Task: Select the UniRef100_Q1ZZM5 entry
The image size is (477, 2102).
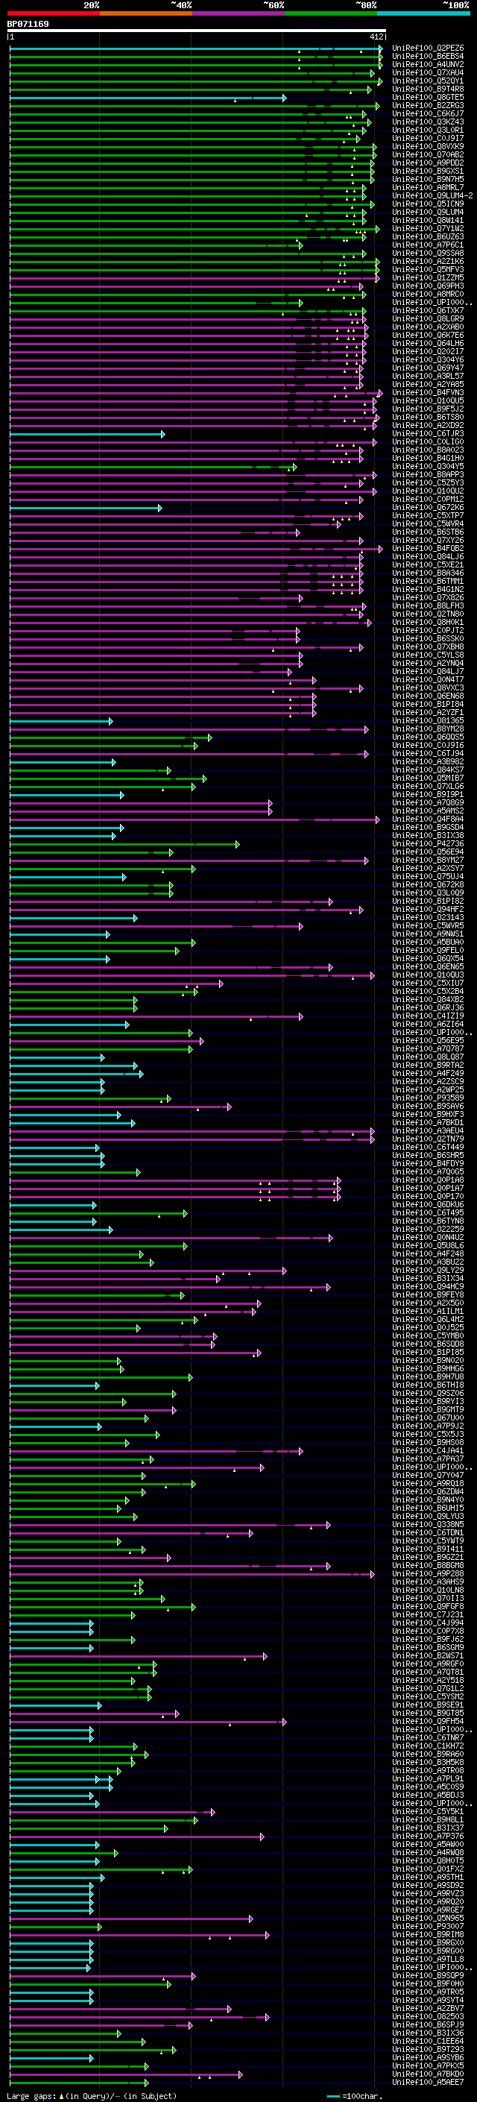Action: [x=428, y=277]
